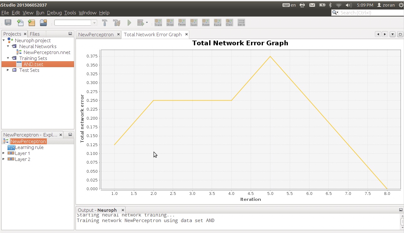Expand Layer 1 in explorer
The height and width of the screenshot is (233, 404).
(x=4, y=153)
